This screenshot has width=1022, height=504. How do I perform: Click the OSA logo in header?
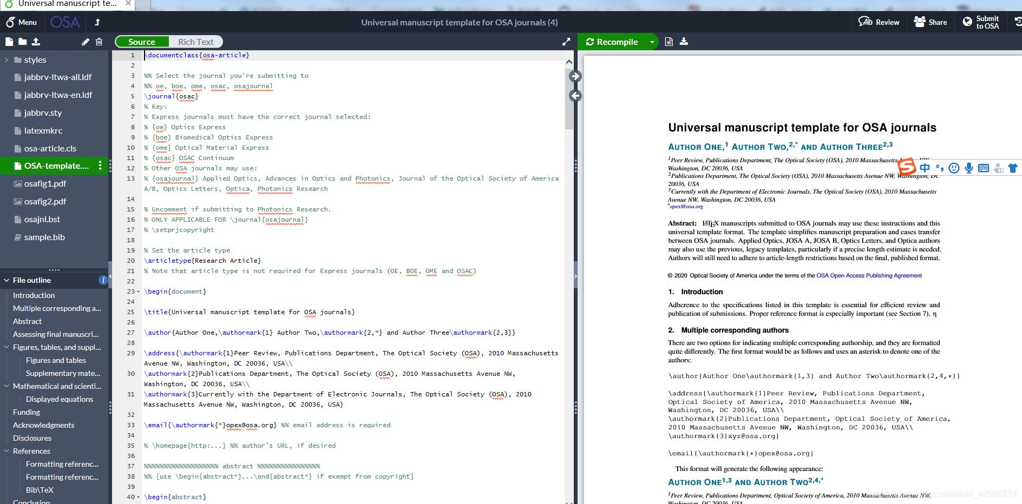tap(65, 22)
